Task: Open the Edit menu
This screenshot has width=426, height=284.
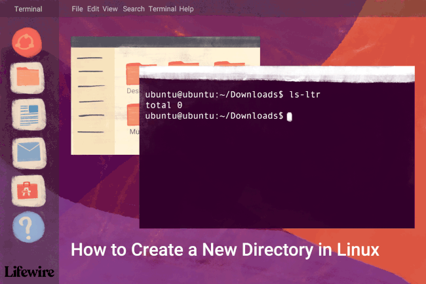Action: 93,9
